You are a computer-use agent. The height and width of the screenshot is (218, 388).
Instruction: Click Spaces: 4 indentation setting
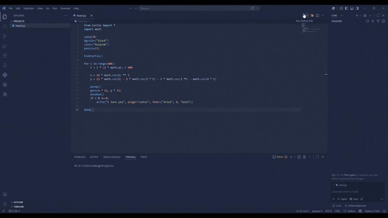(317, 211)
